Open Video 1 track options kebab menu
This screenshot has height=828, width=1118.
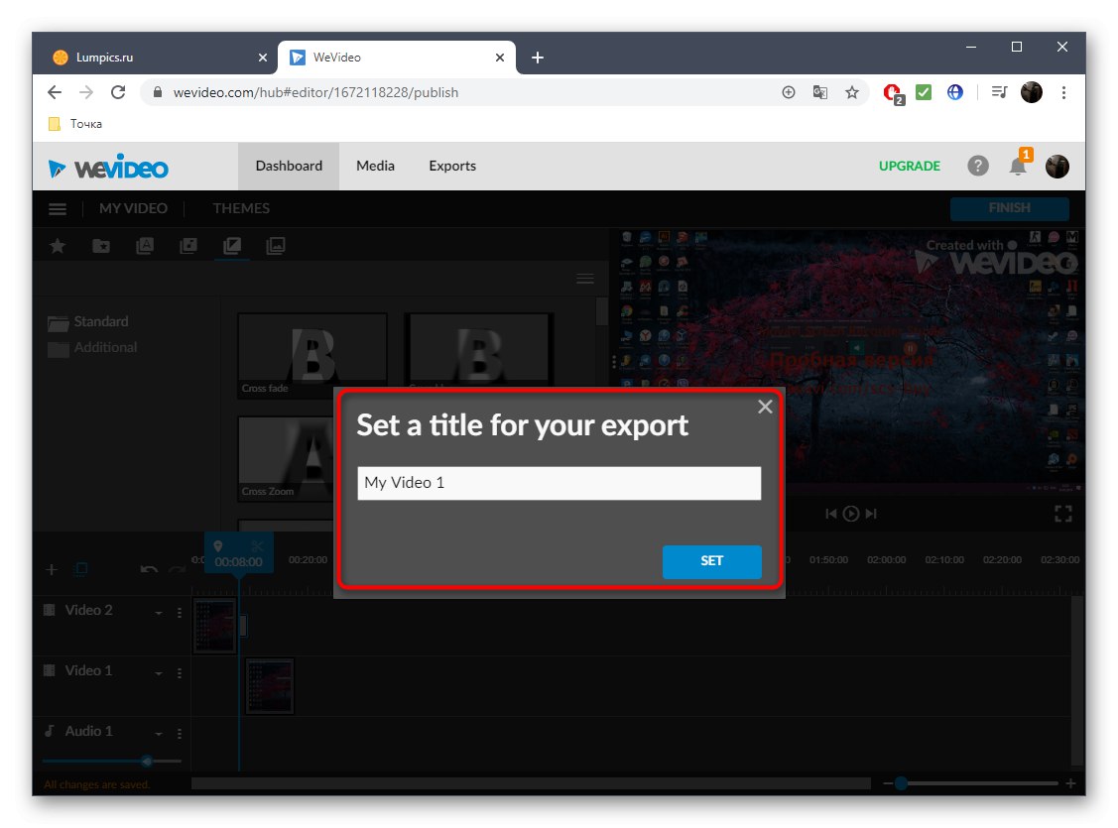[179, 672]
